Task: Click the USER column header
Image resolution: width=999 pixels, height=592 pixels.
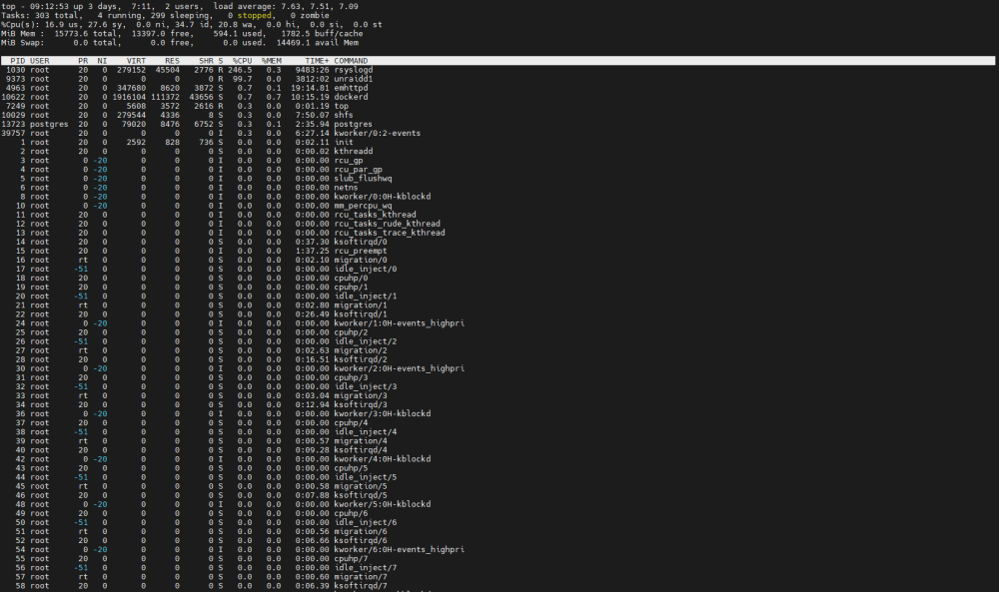Action: (x=40, y=61)
